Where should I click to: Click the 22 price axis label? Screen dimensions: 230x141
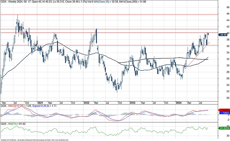(x=228, y=91)
